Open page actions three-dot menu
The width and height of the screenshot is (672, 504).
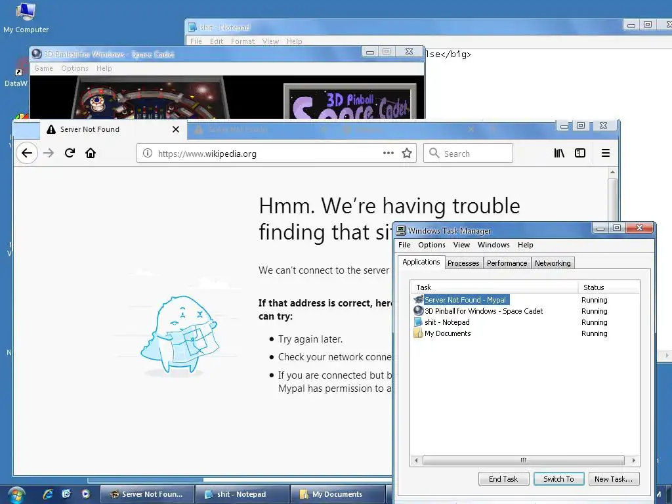[388, 153]
